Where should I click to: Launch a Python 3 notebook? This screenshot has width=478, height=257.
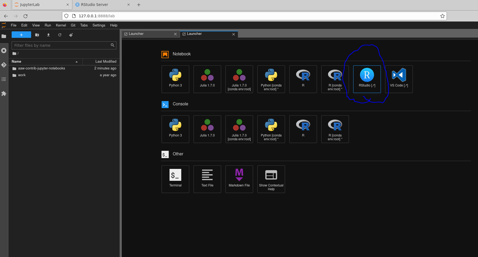coord(175,79)
